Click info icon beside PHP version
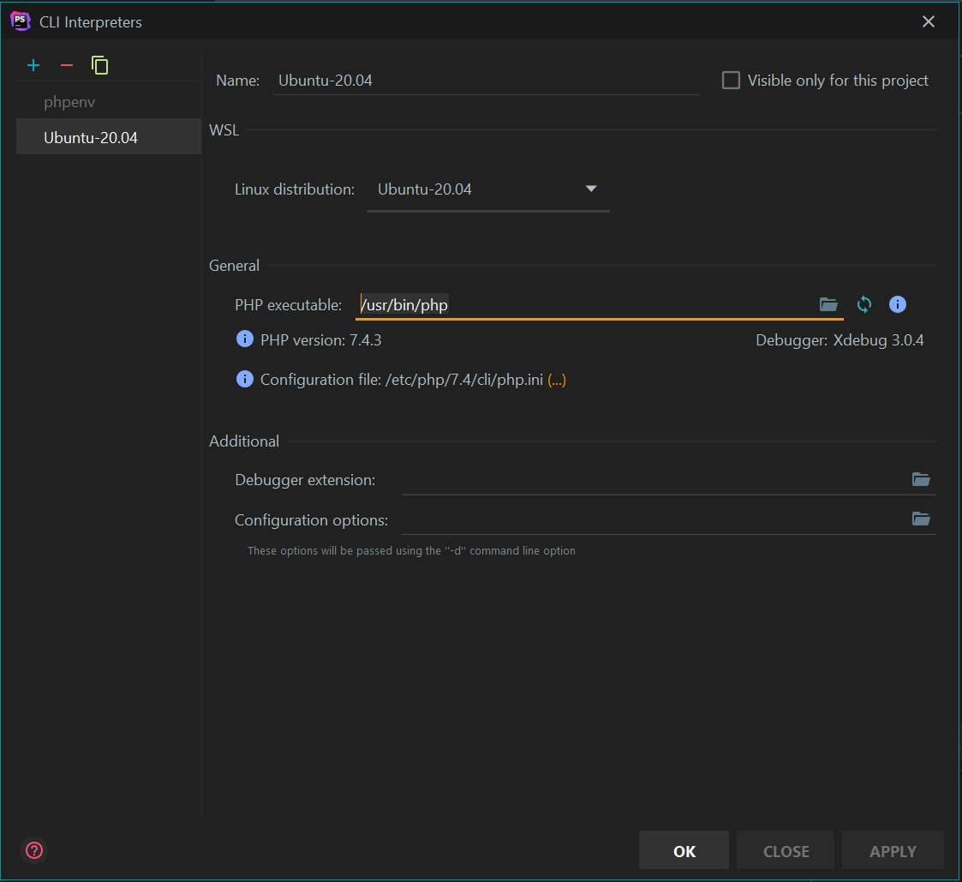Image resolution: width=962 pixels, height=882 pixels. [244, 339]
